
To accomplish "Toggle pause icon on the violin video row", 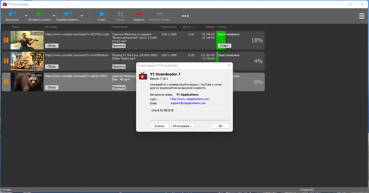I will click(6, 40).
